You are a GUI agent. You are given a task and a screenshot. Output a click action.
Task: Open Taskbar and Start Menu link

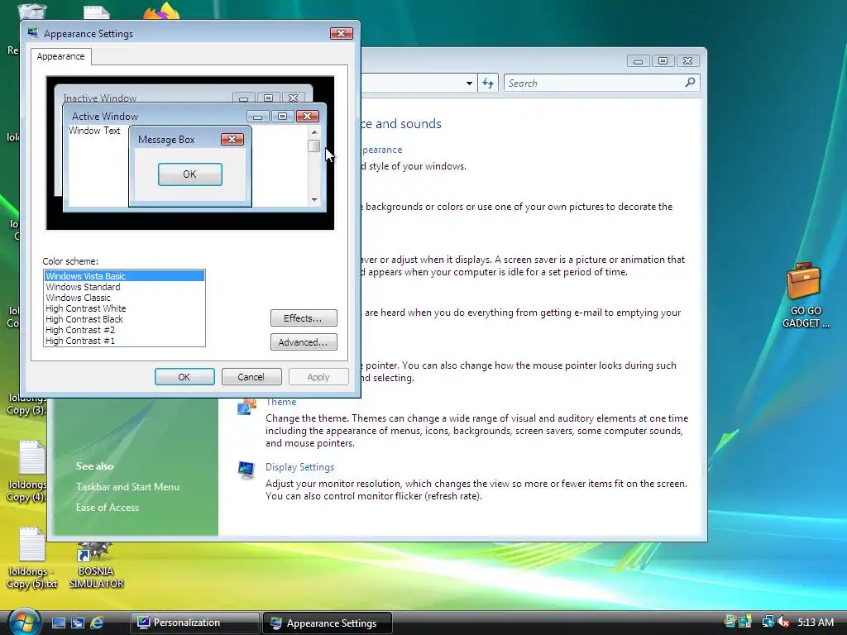pos(127,486)
